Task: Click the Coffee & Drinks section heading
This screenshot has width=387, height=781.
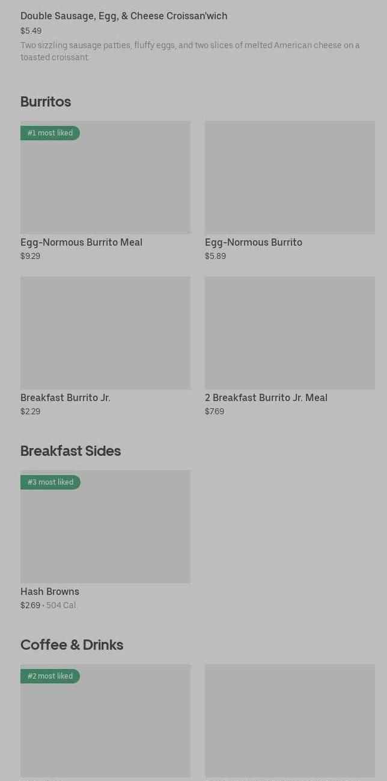Action: pos(72,645)
